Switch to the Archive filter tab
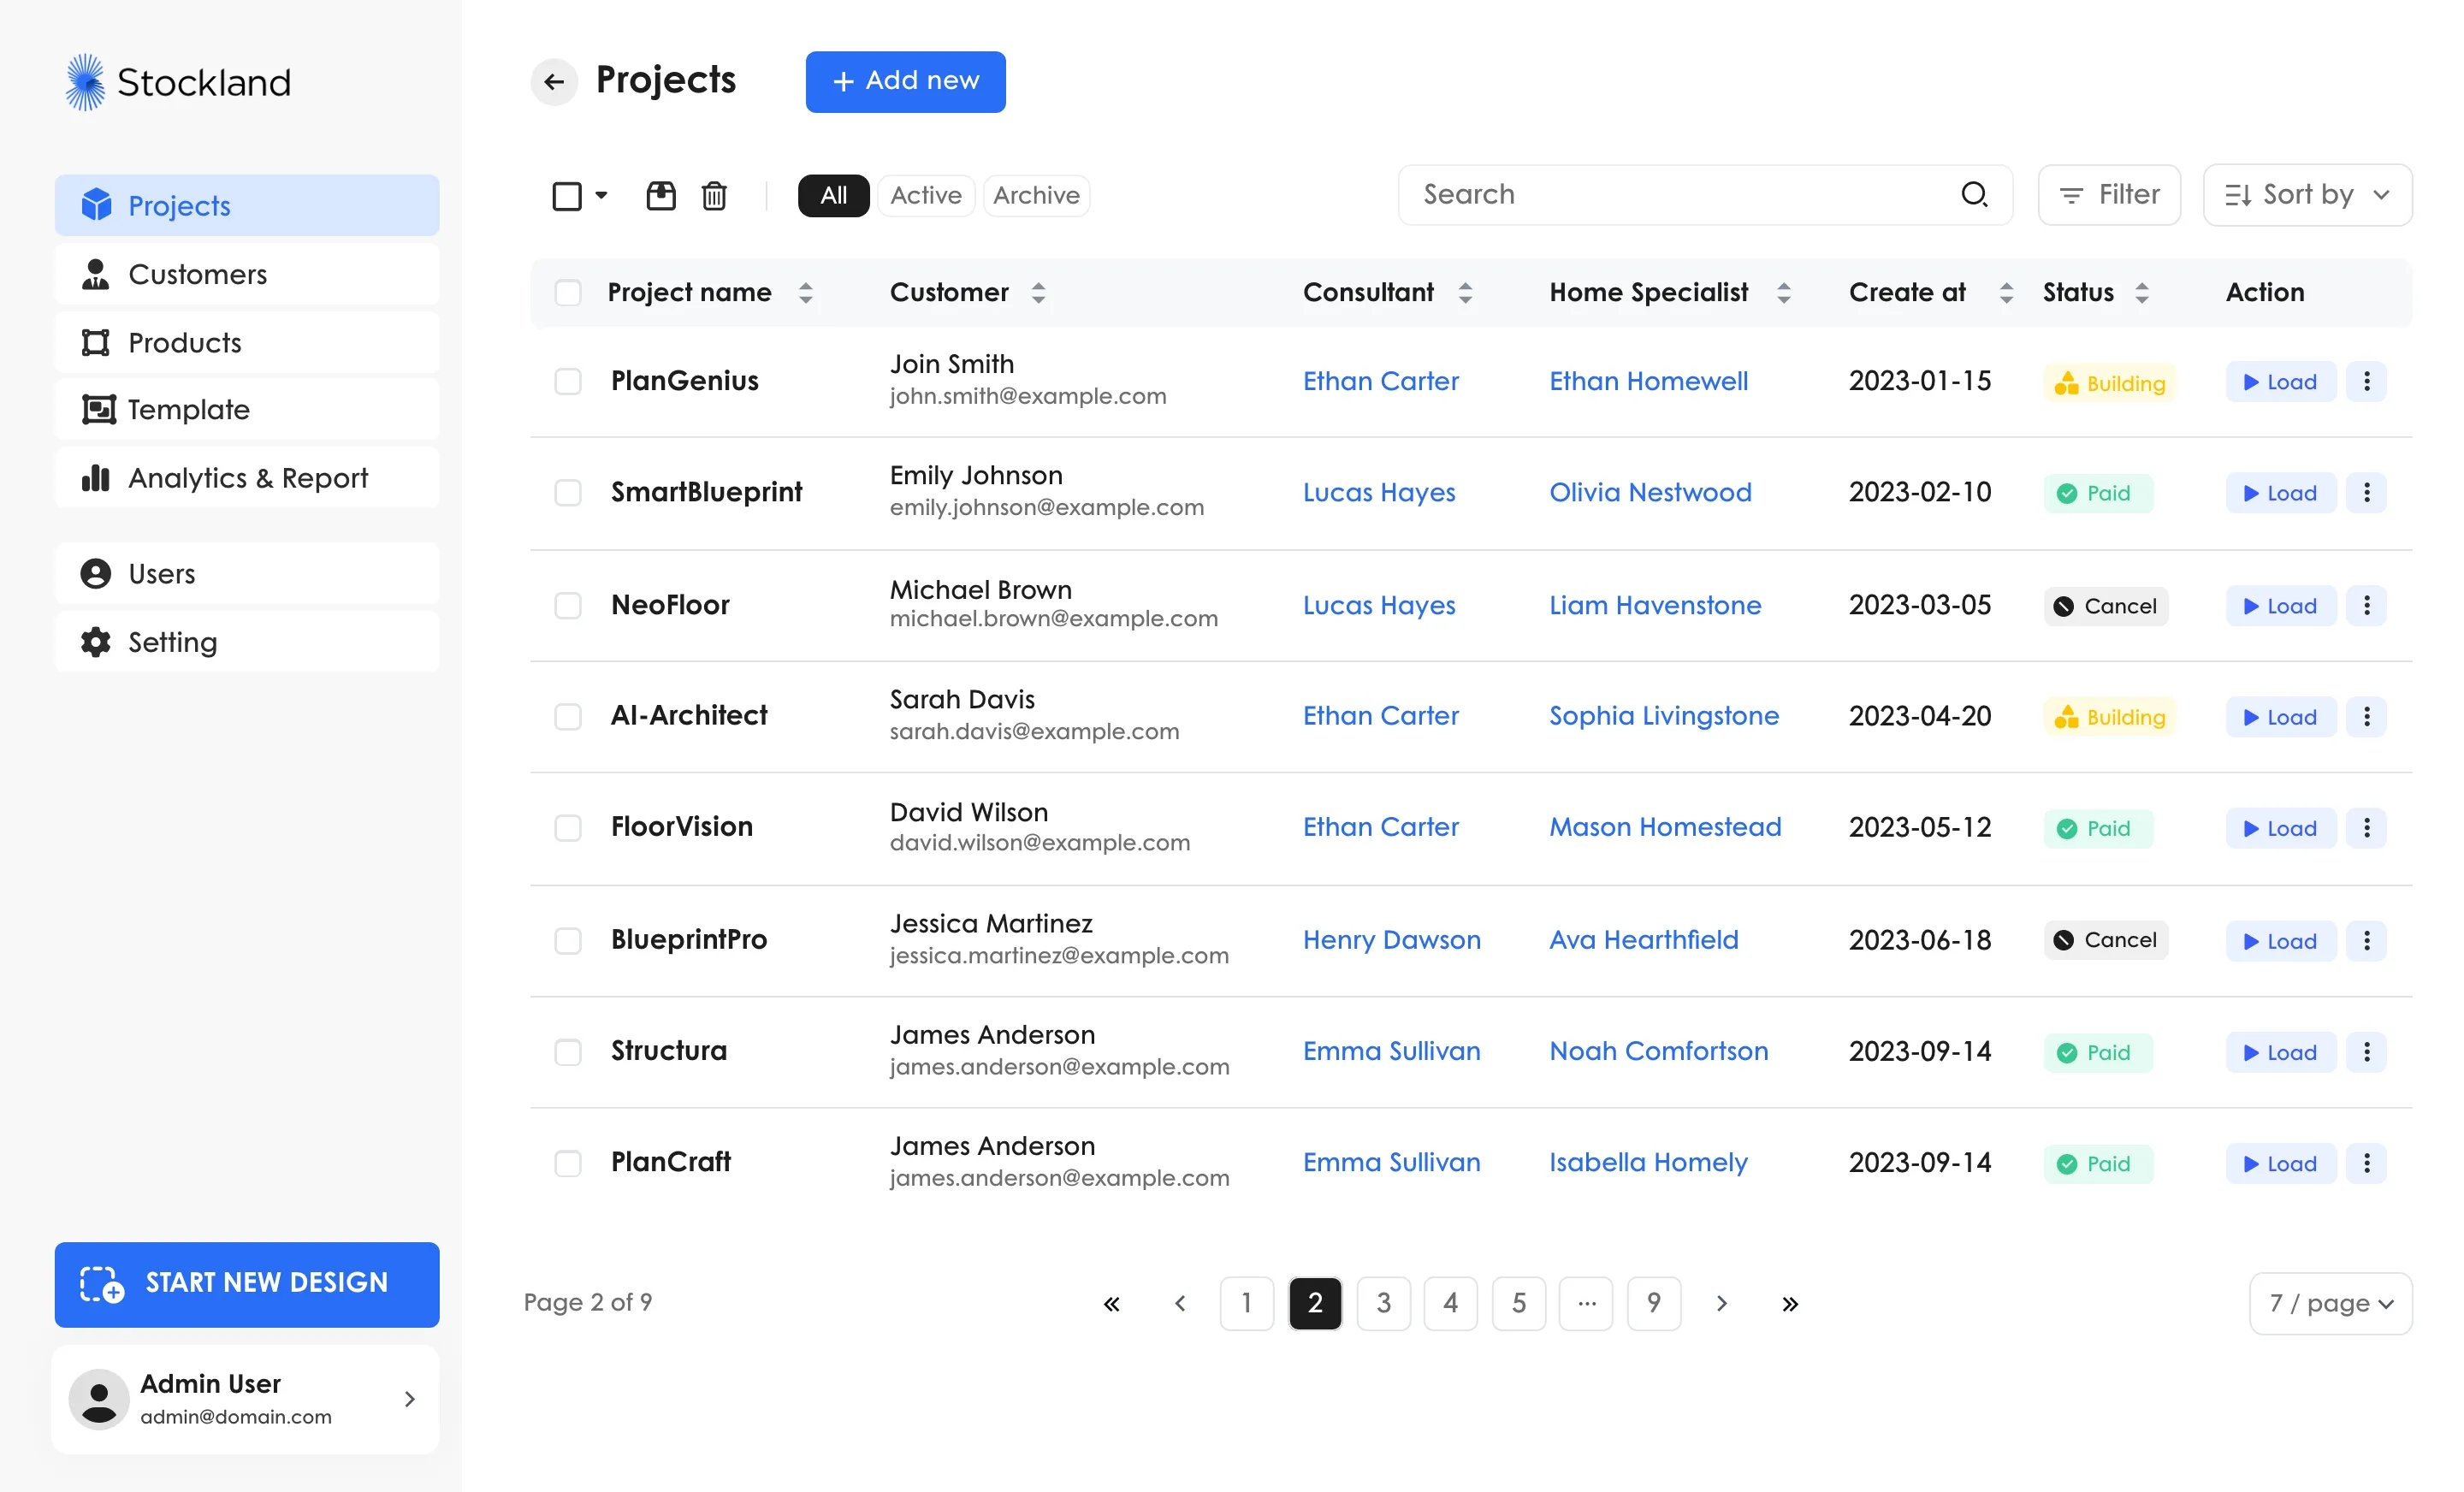 coord(1036,195)
